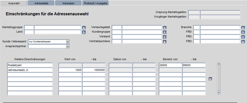Click lookup icon beside Kundengruppe field
Screen dimensions: 247x103
pos(164,32)
